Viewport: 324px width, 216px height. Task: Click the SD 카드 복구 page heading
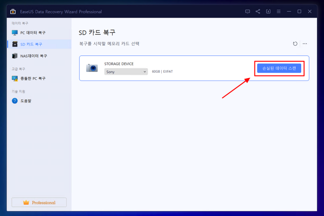click(x=97, y=32)
